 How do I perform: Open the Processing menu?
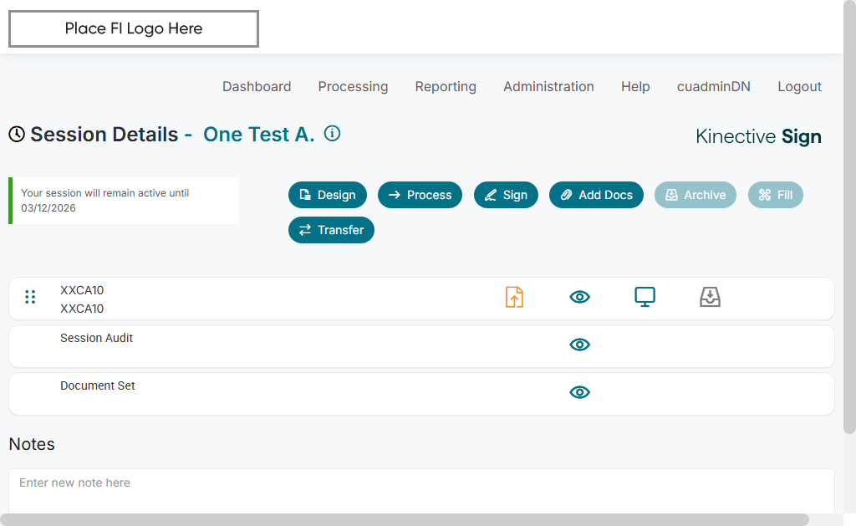(x=353, y=86)
